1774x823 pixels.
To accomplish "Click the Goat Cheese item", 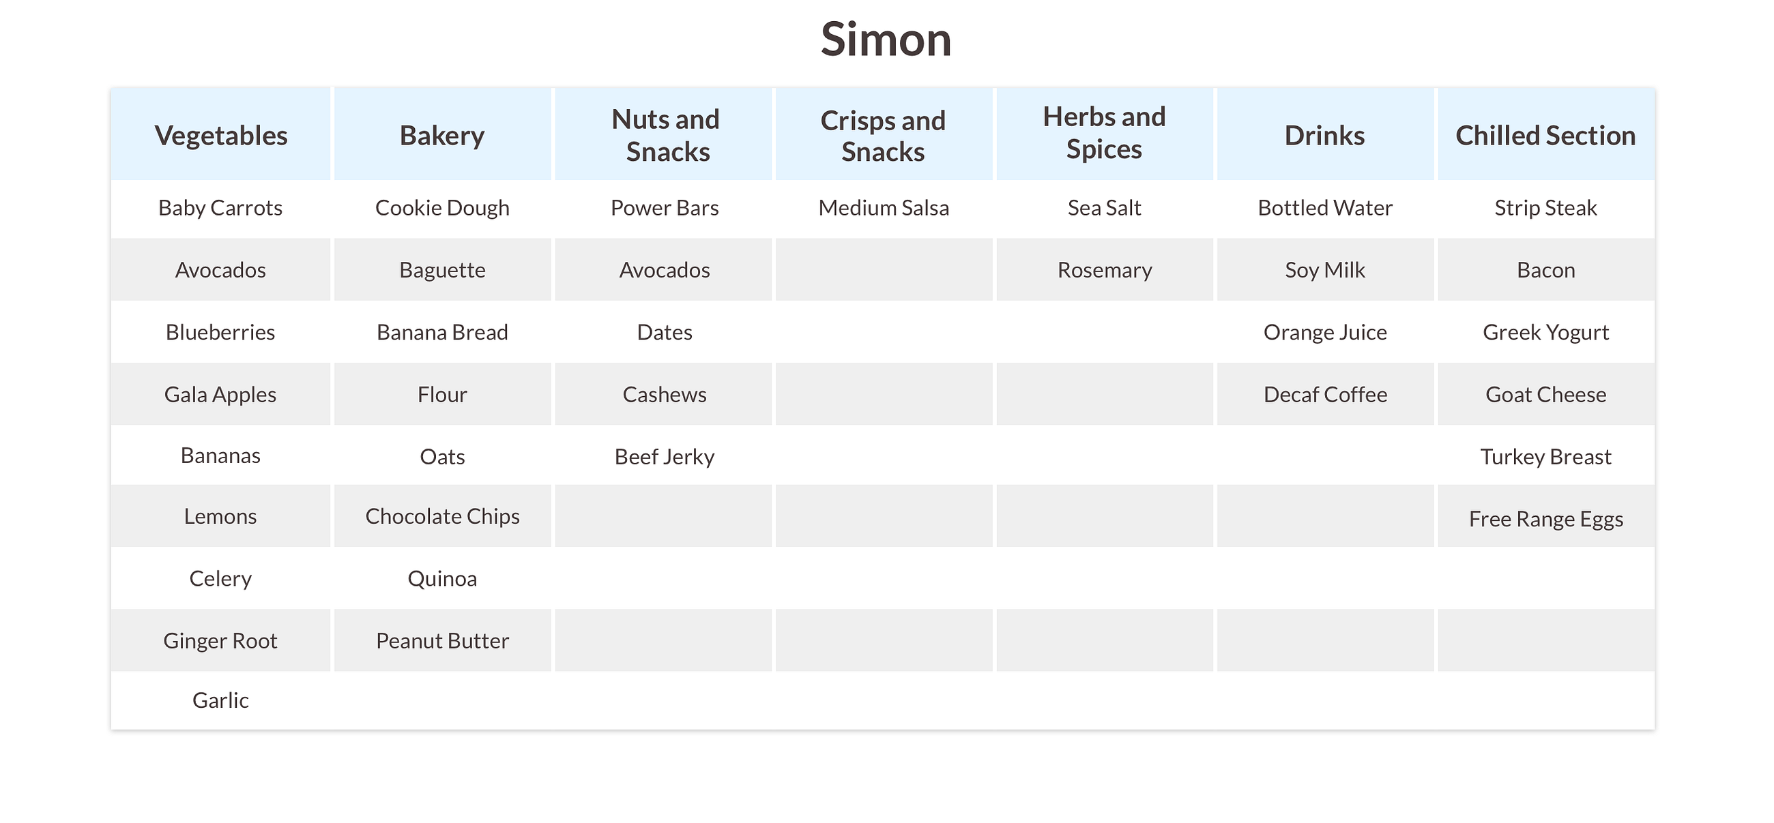I will [x=1546, y=394].
